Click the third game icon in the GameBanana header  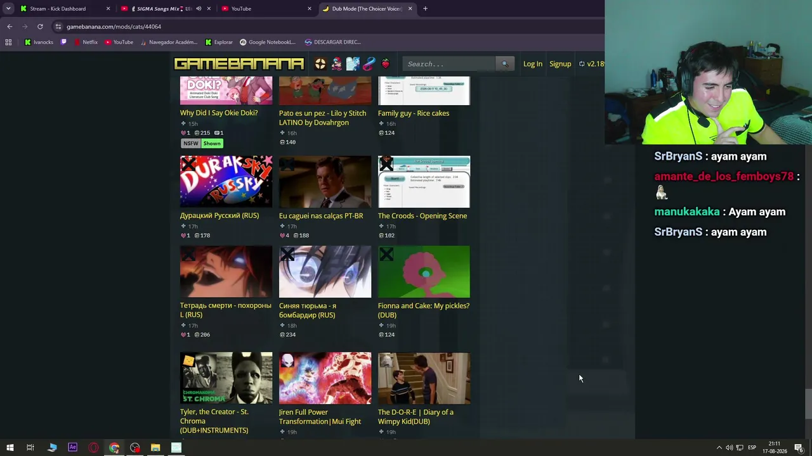click(353, 64)
